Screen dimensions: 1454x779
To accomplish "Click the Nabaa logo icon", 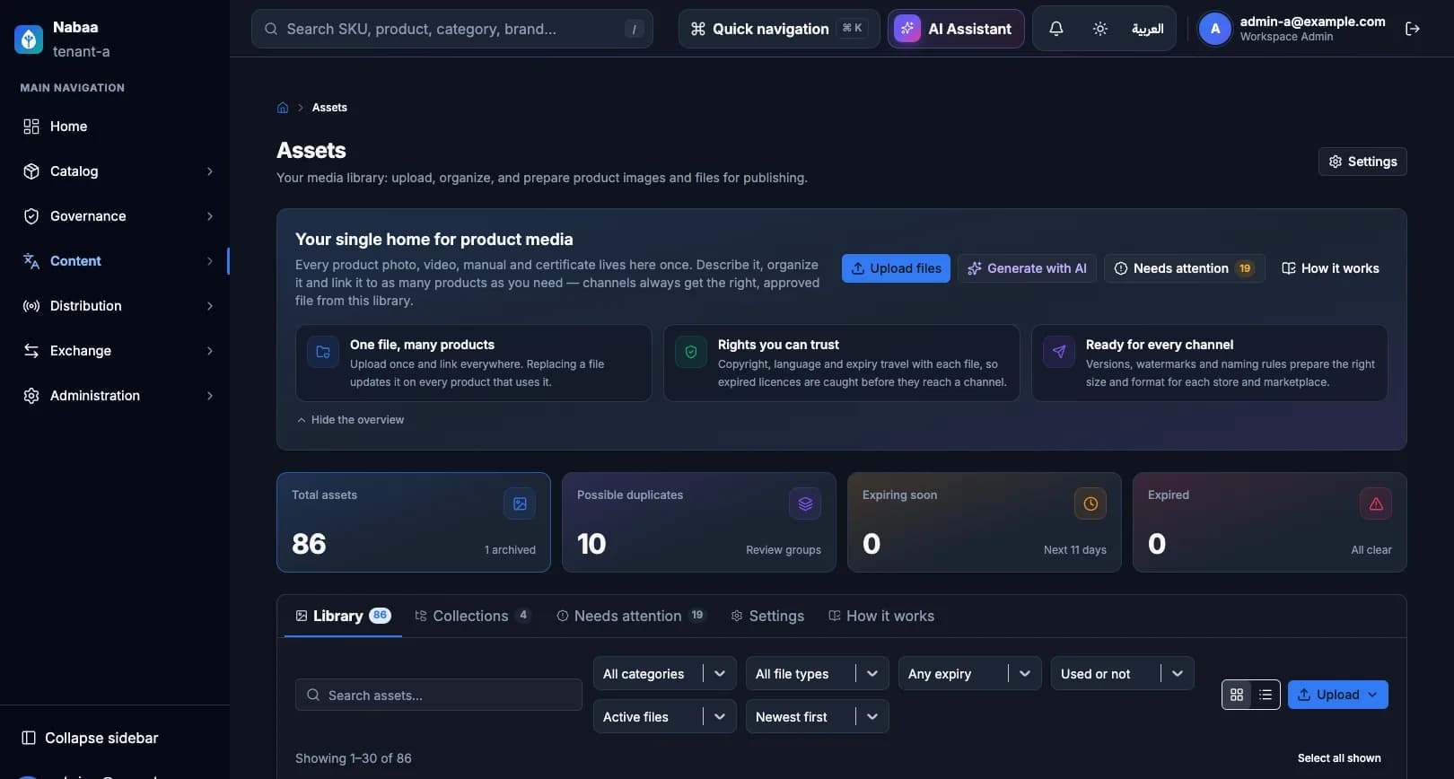I will click(x=29, y=39).
